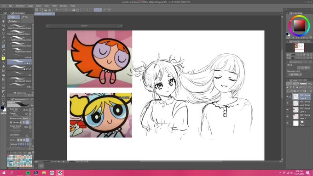
Task: Select the Move layer tool
Action: (3, 29)
